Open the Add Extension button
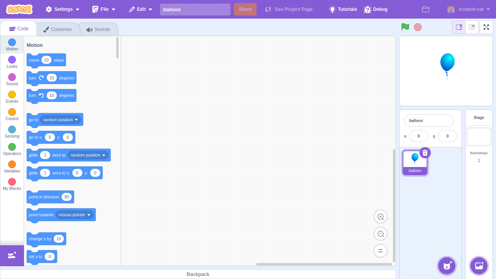 pos(12,255)
